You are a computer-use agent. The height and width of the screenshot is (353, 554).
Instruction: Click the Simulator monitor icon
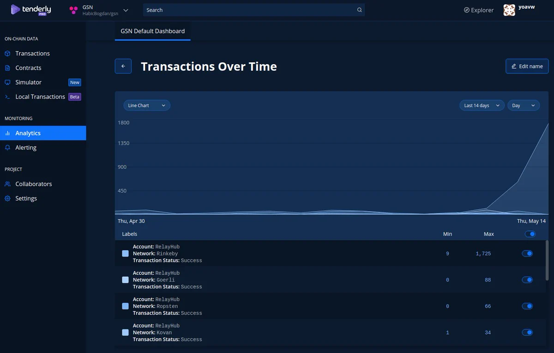tap(7, 82)
